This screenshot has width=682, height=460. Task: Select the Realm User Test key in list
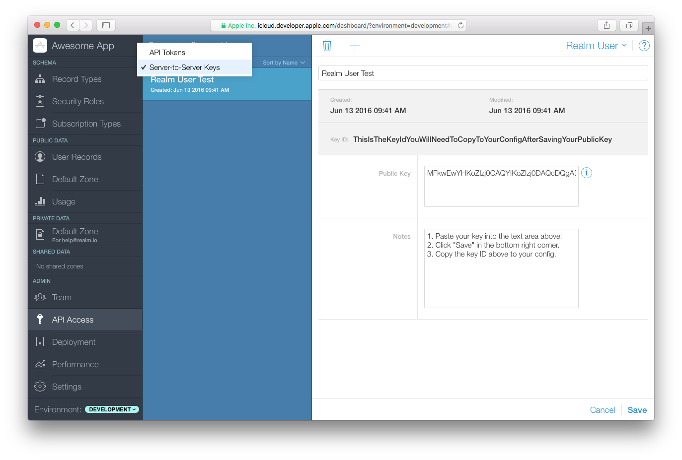click(227, 84)
